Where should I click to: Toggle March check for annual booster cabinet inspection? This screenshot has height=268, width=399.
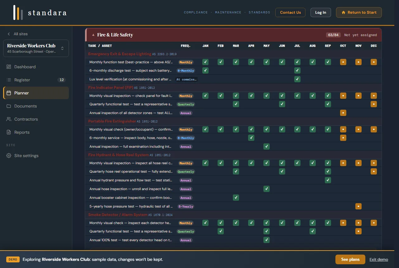coord(236,198)
